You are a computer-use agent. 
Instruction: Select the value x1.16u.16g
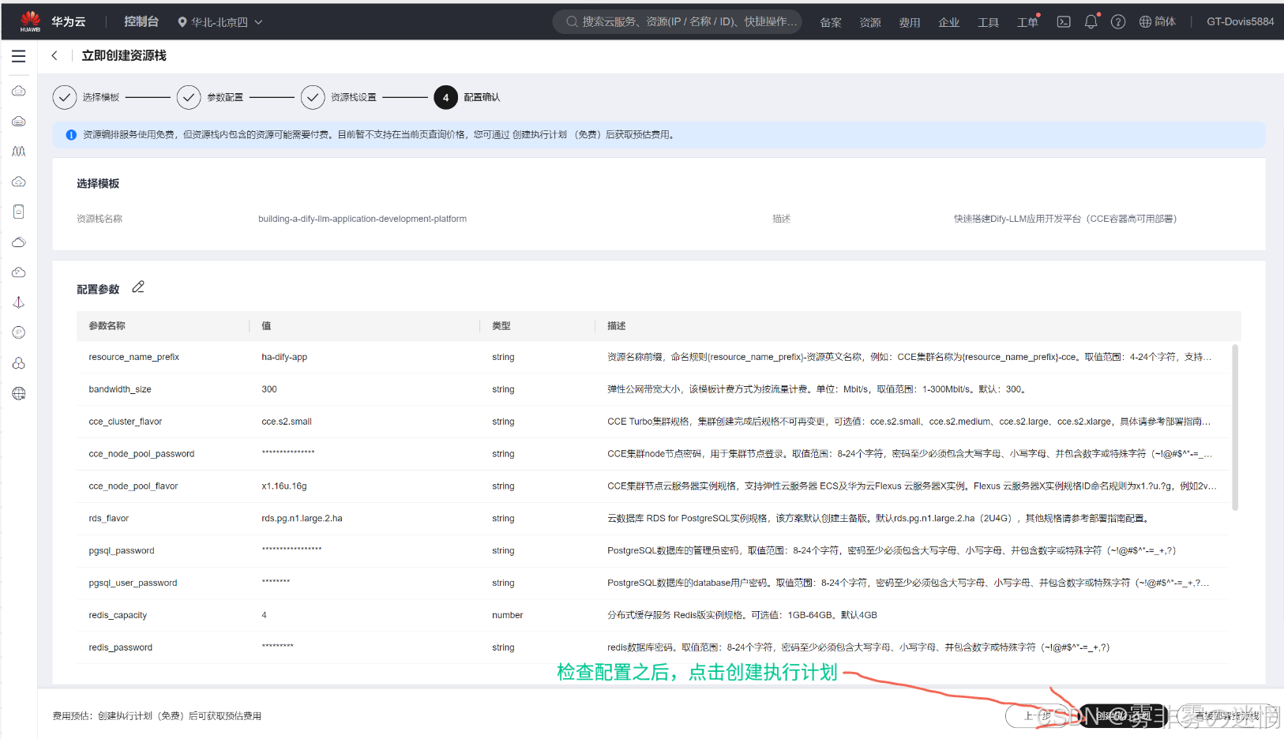[284, 486]
